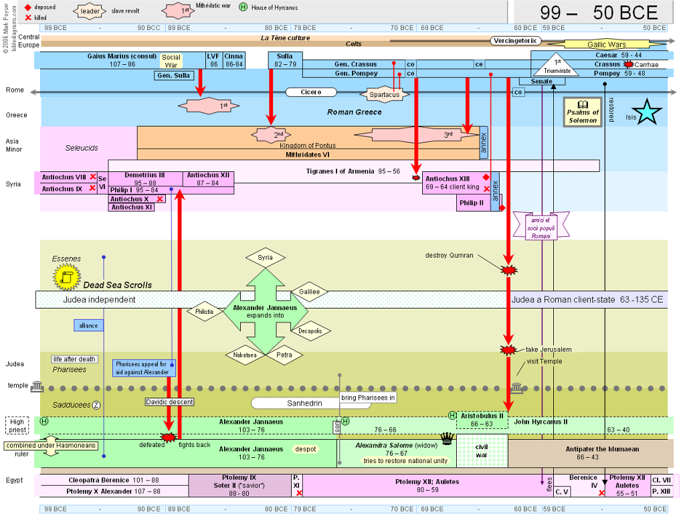Click the red X 'killed' legend icon
Image resolution: width=685 pixels, height=514 pixels.
tap(28, 17)
